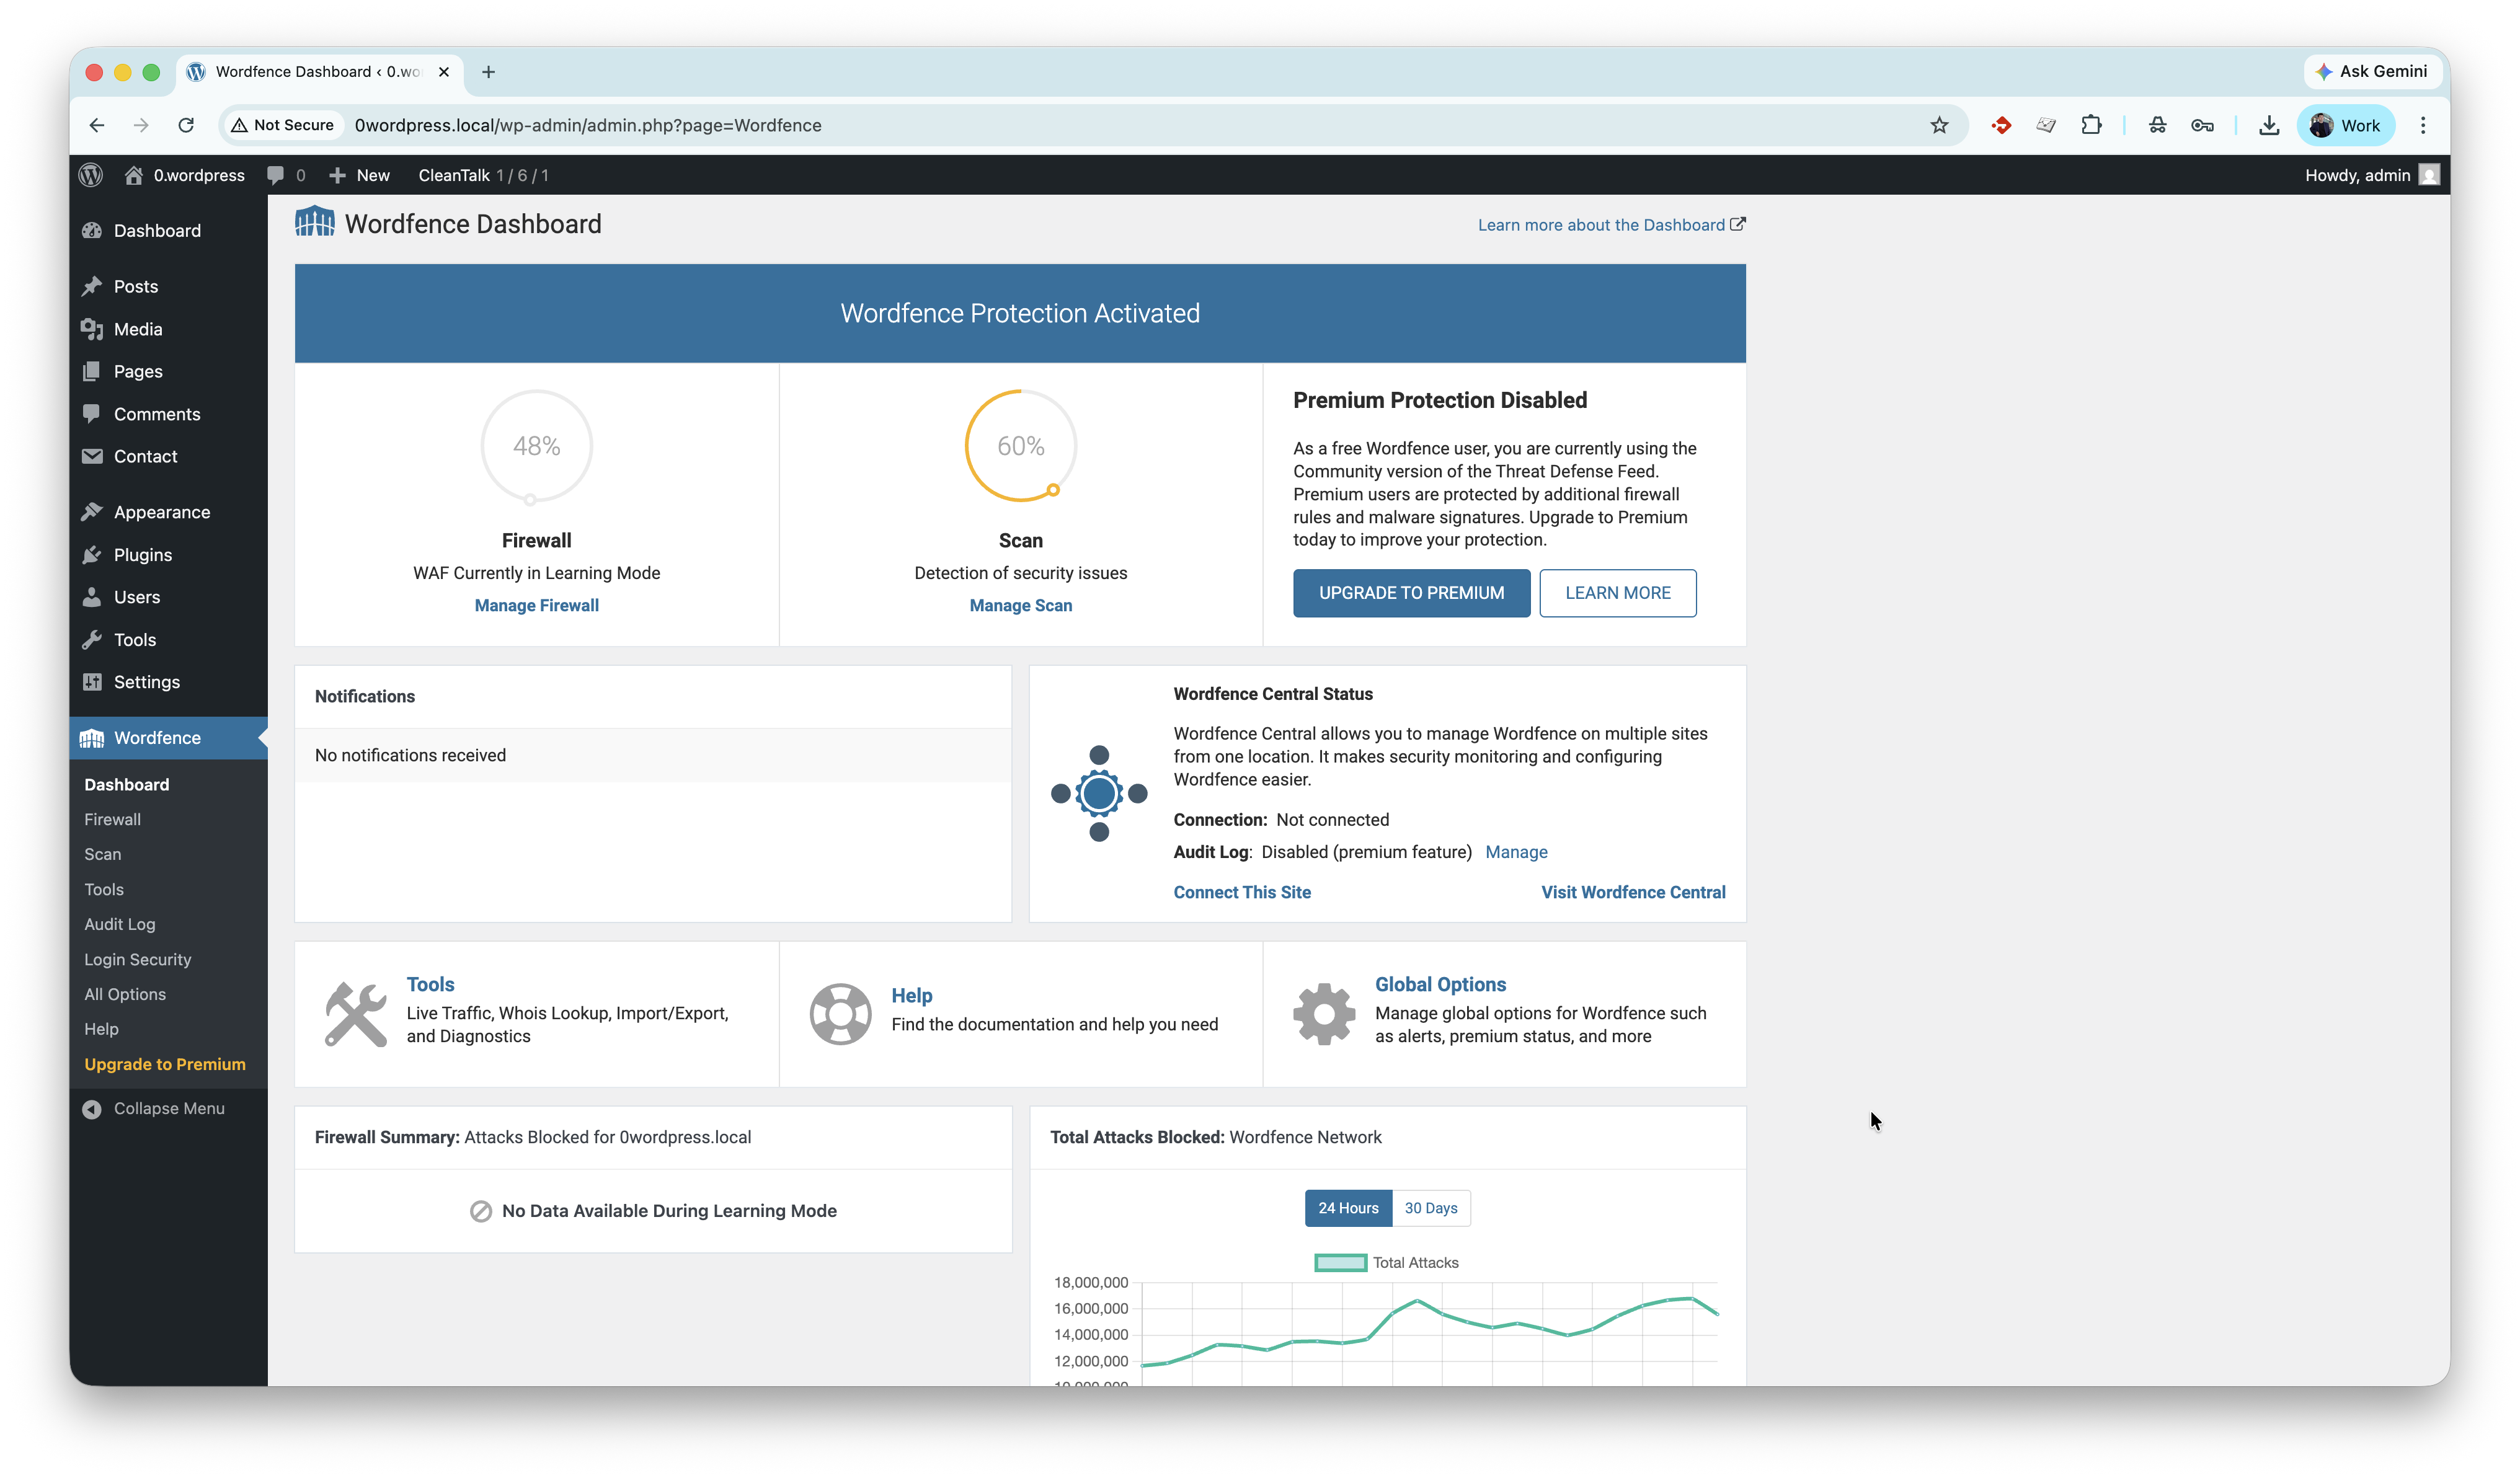2520x1478 pixels.
Task: Open the Plugins menu
Action: [143, 555]
